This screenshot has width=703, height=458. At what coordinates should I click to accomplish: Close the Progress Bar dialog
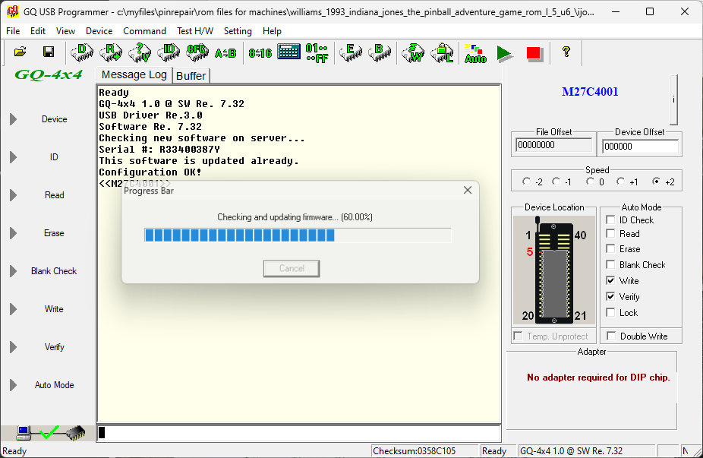[x=468, y=190]
